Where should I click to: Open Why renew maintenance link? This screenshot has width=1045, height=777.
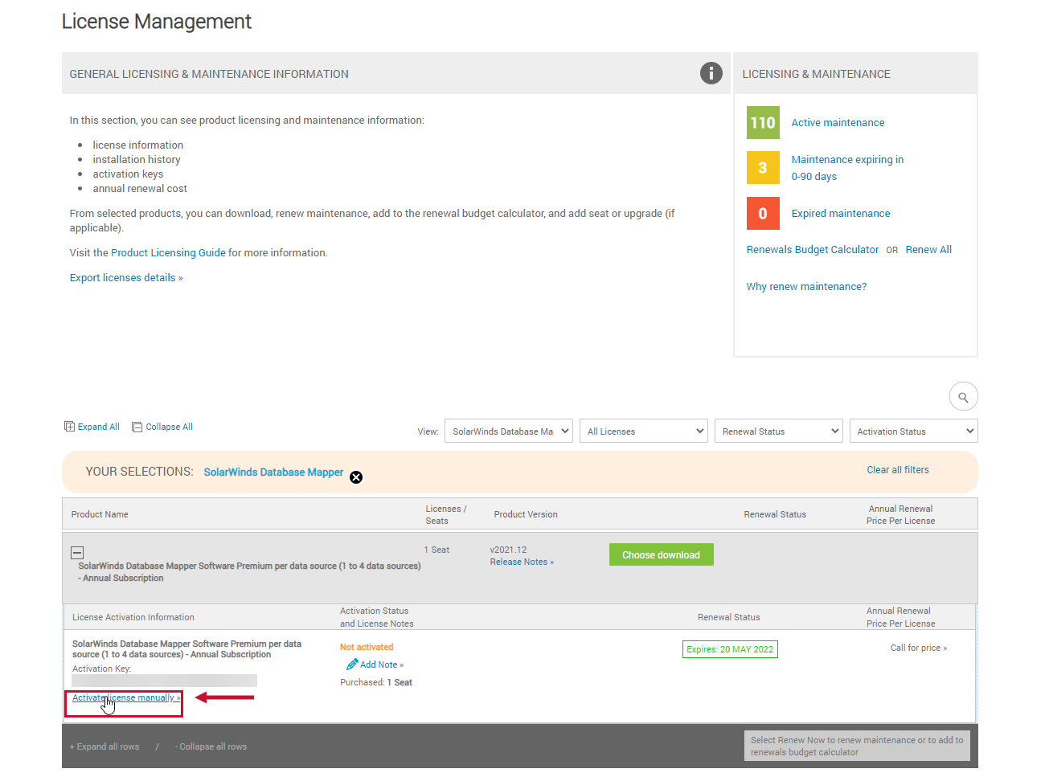[x=806, y=287]
